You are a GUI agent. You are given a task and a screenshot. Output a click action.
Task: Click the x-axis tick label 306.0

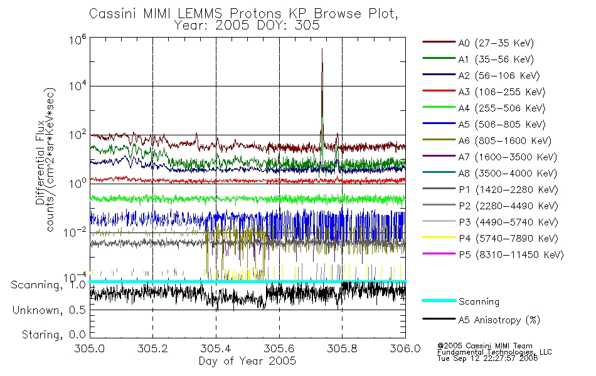click(405, 348)
